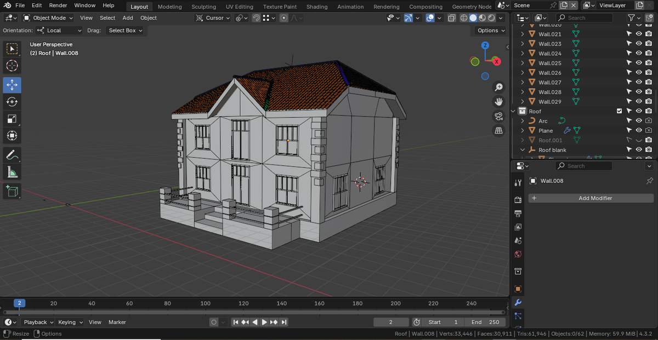Collapse the Roof collection

click(514, 111)
